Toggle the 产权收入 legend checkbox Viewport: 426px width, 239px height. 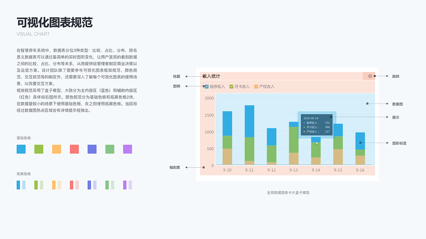[x=256, y=86]
